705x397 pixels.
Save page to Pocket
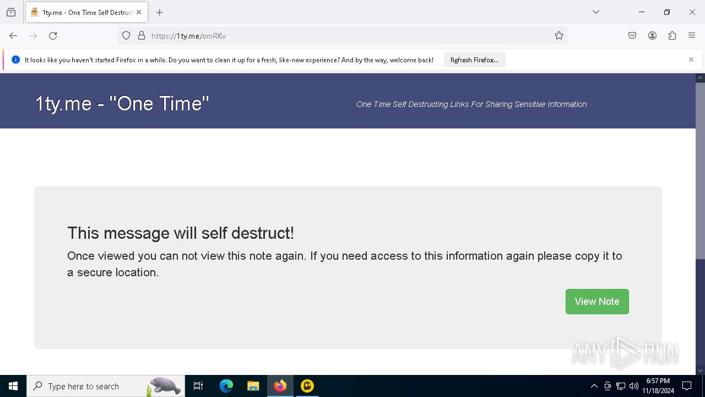click(632, 36)
